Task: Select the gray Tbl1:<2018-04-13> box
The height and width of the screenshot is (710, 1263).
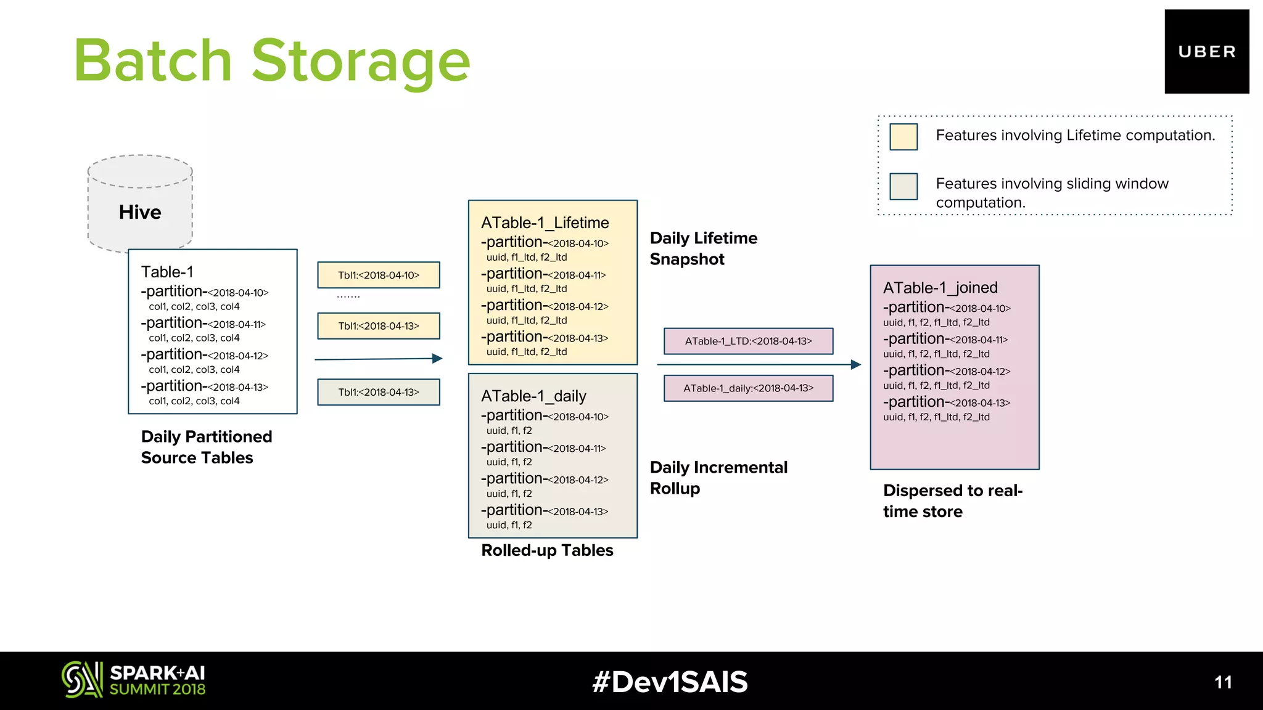Action: [x=379, y=392]
